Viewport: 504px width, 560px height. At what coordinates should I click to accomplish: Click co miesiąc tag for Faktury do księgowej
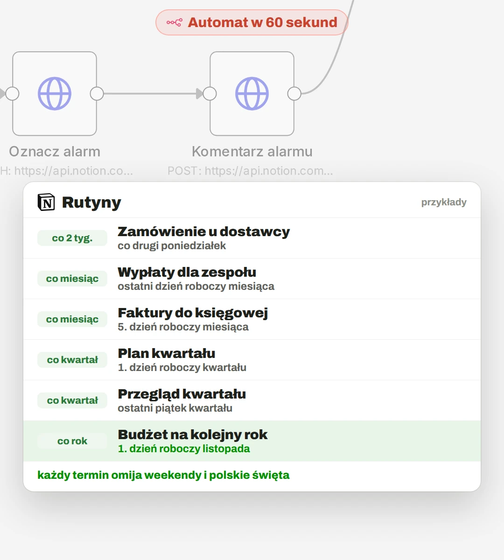tap(72, 319)
